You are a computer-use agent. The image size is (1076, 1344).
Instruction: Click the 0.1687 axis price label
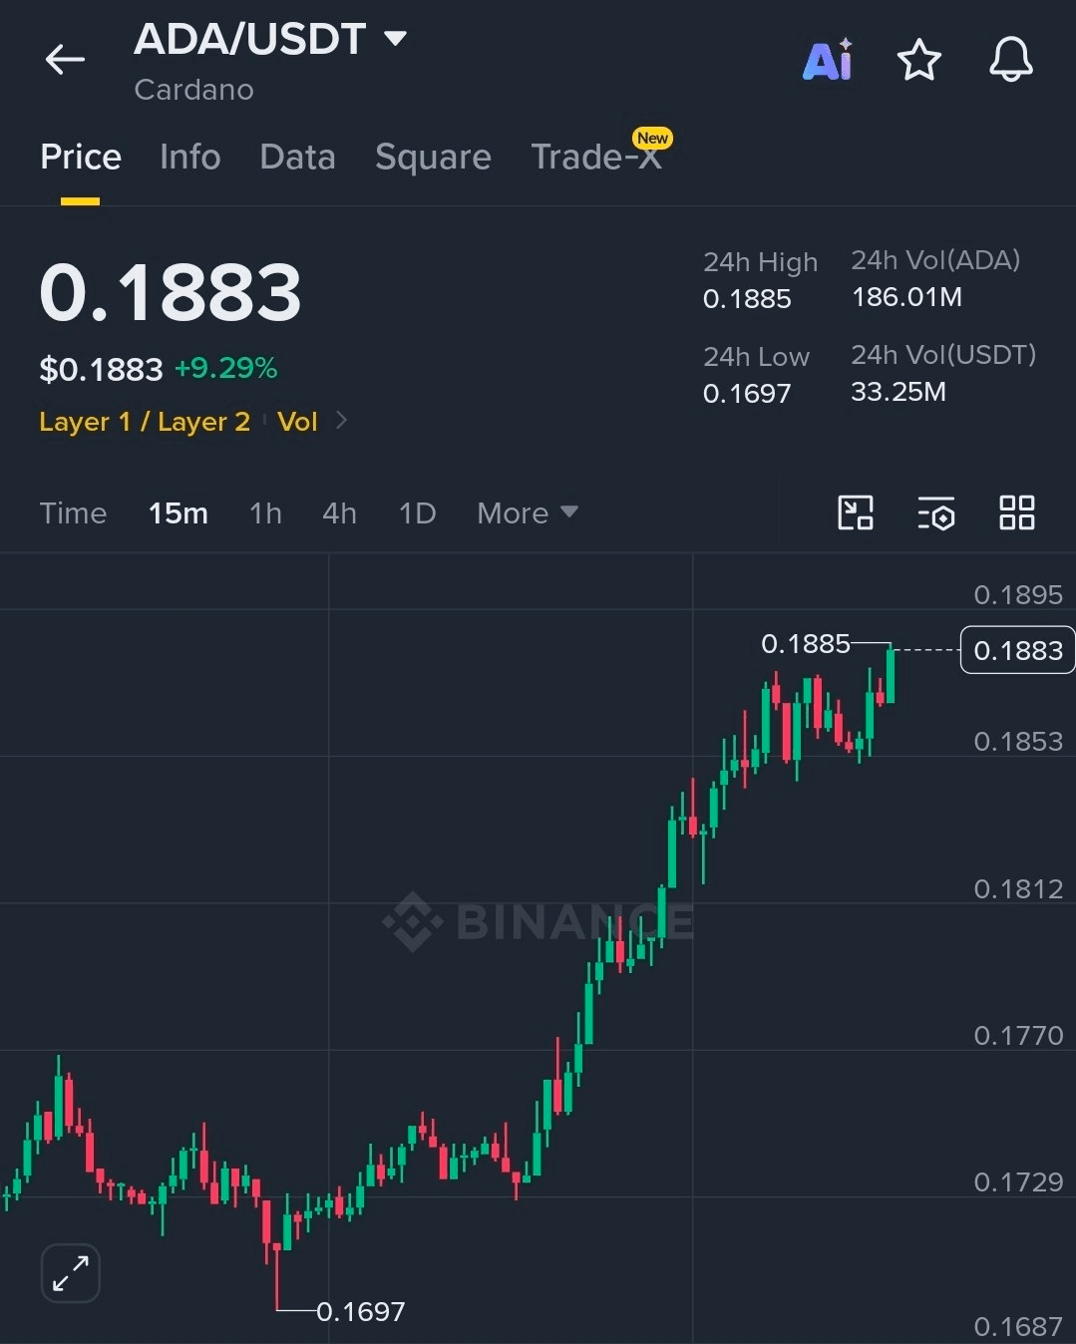coord(1018,1327)
